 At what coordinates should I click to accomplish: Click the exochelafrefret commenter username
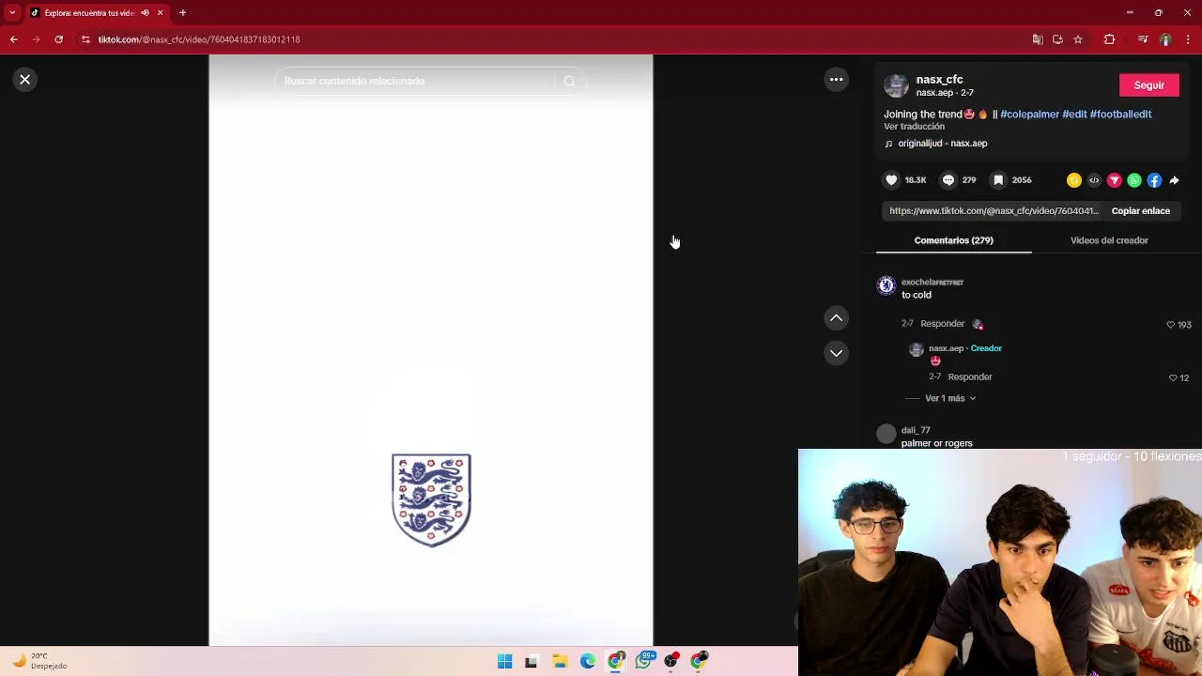tap(932, 283)
